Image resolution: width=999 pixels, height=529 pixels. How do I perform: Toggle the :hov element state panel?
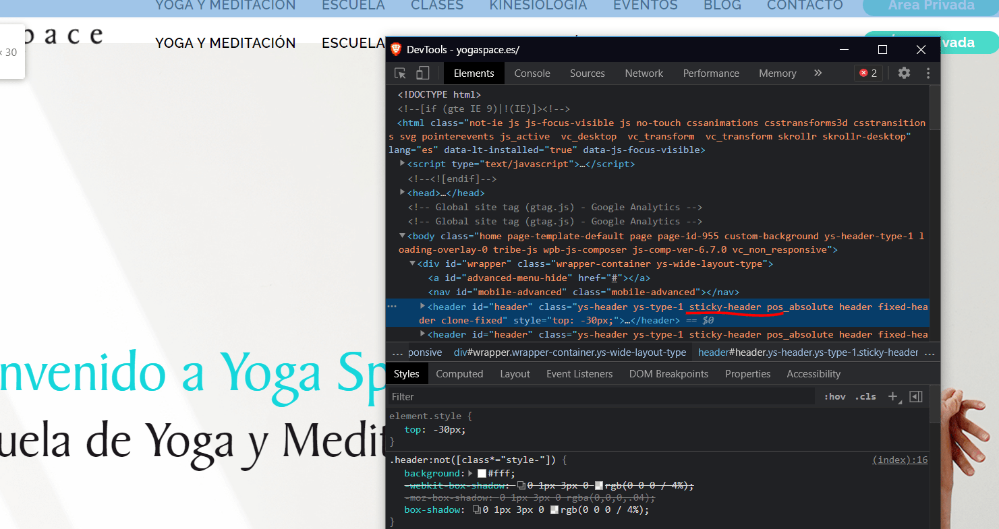click(834, 396)
